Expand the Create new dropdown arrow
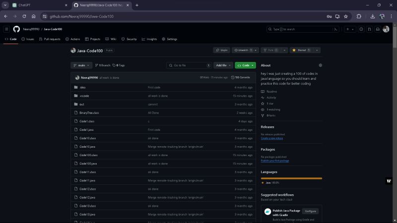Image resolution: width=397 pixels, height=223 pixels. 353,29
